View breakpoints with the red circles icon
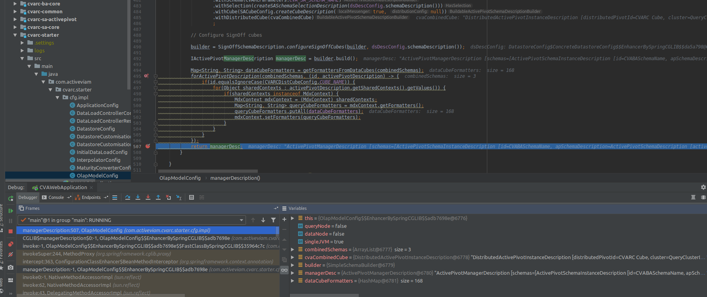The height and width of the screenshot is (297, 707). pos(11,244)
